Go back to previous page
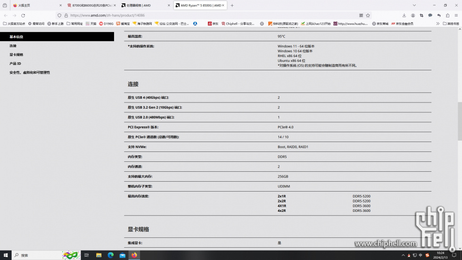462x260 pixels. click(x=6, y=15)
